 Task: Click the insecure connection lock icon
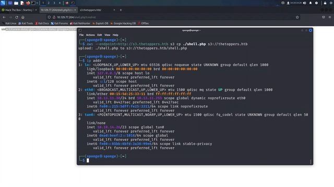coord(54,17)
